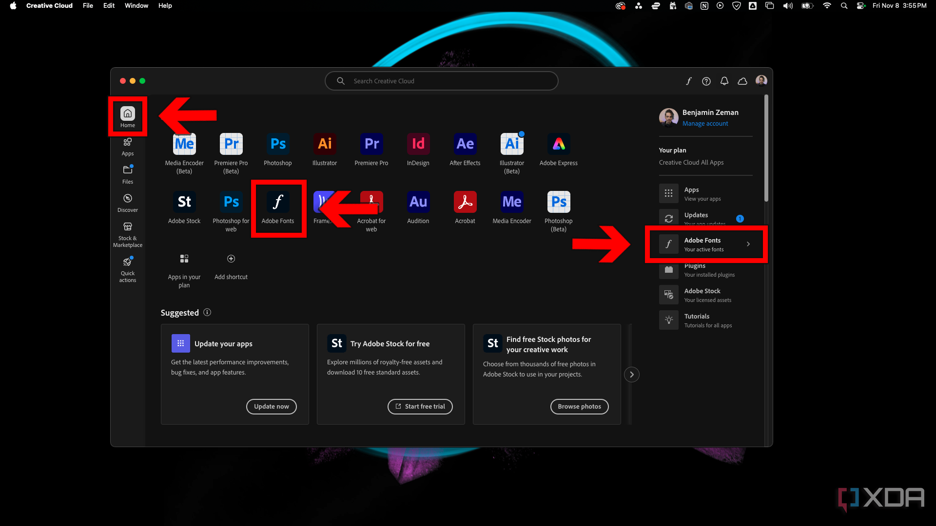Viewport: 936px width, 526px height.
Task: Open notifications bell icon
Action: [x=724, y=81]
